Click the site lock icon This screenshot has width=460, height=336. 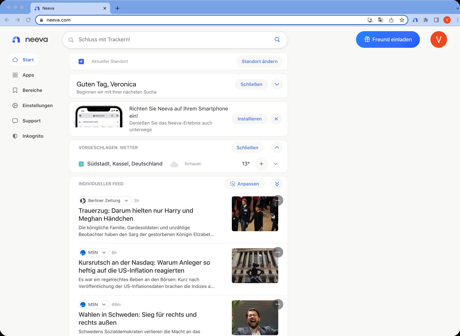coord(41,20)
